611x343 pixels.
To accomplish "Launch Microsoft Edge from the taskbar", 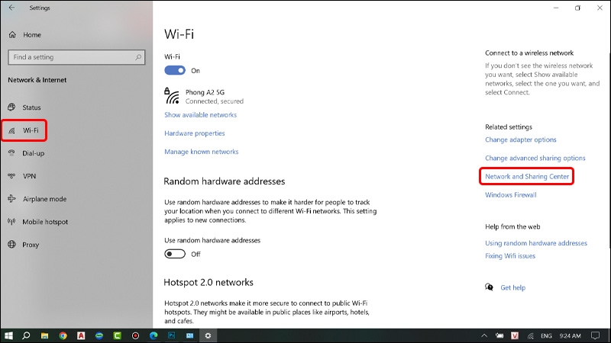I will tap(154, 335).
